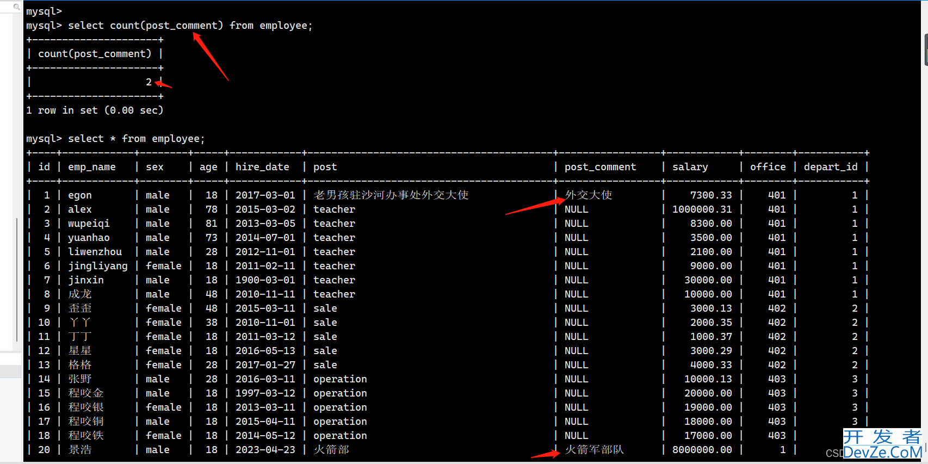Click the salary value '8000000.00'
The height and width of the screenshot is (464, 928).
pyautogui.click(x=702, y=450)
